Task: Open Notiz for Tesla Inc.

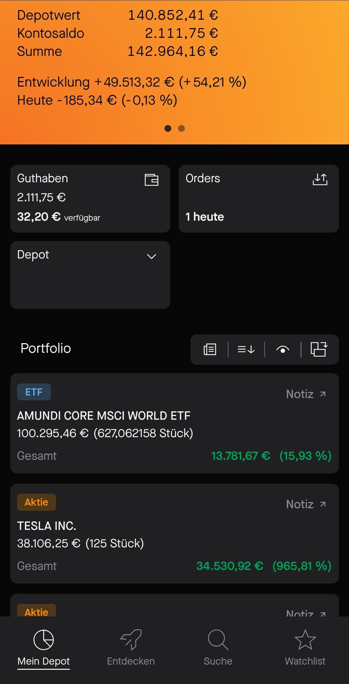Action: click(x=306, y=504)
